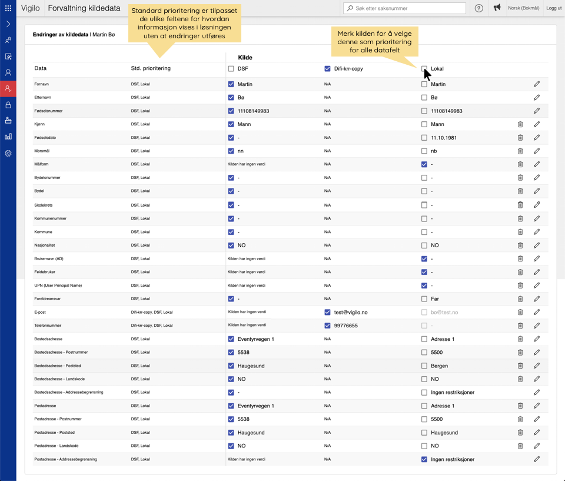Delete the local E-post value
Image resolution: width=565 pixels, height=481 pixels.
click(x=520, y=312)
